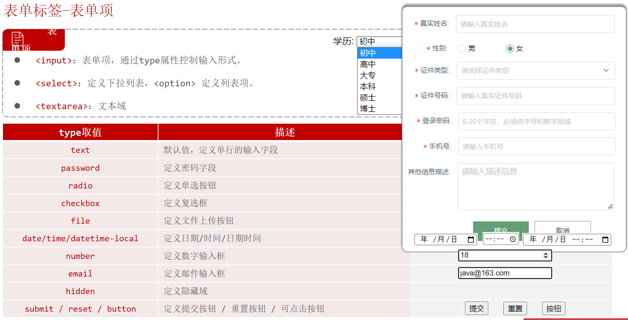Screen dimensions: 628x320
Task: Click the resize handle of the description textarea
Action: (610, 206)
